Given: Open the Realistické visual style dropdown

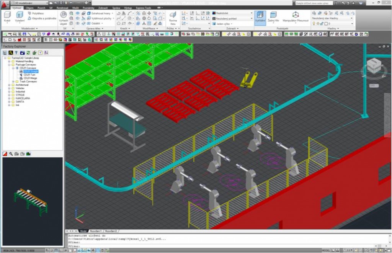Looking at the screenshot, I should (x=252, y=13).
